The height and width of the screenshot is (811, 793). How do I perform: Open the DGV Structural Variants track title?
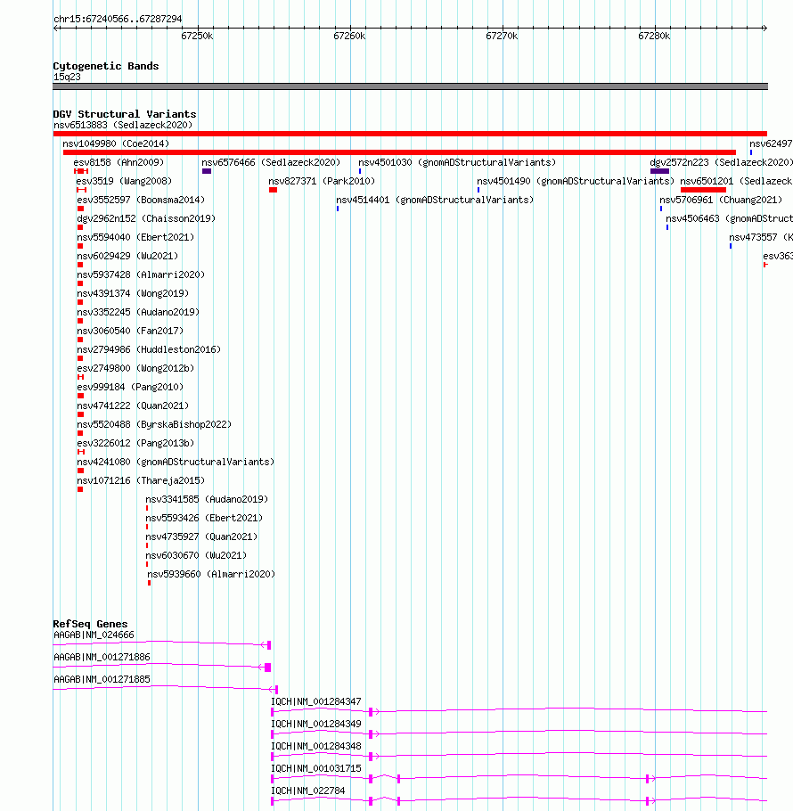125,114
